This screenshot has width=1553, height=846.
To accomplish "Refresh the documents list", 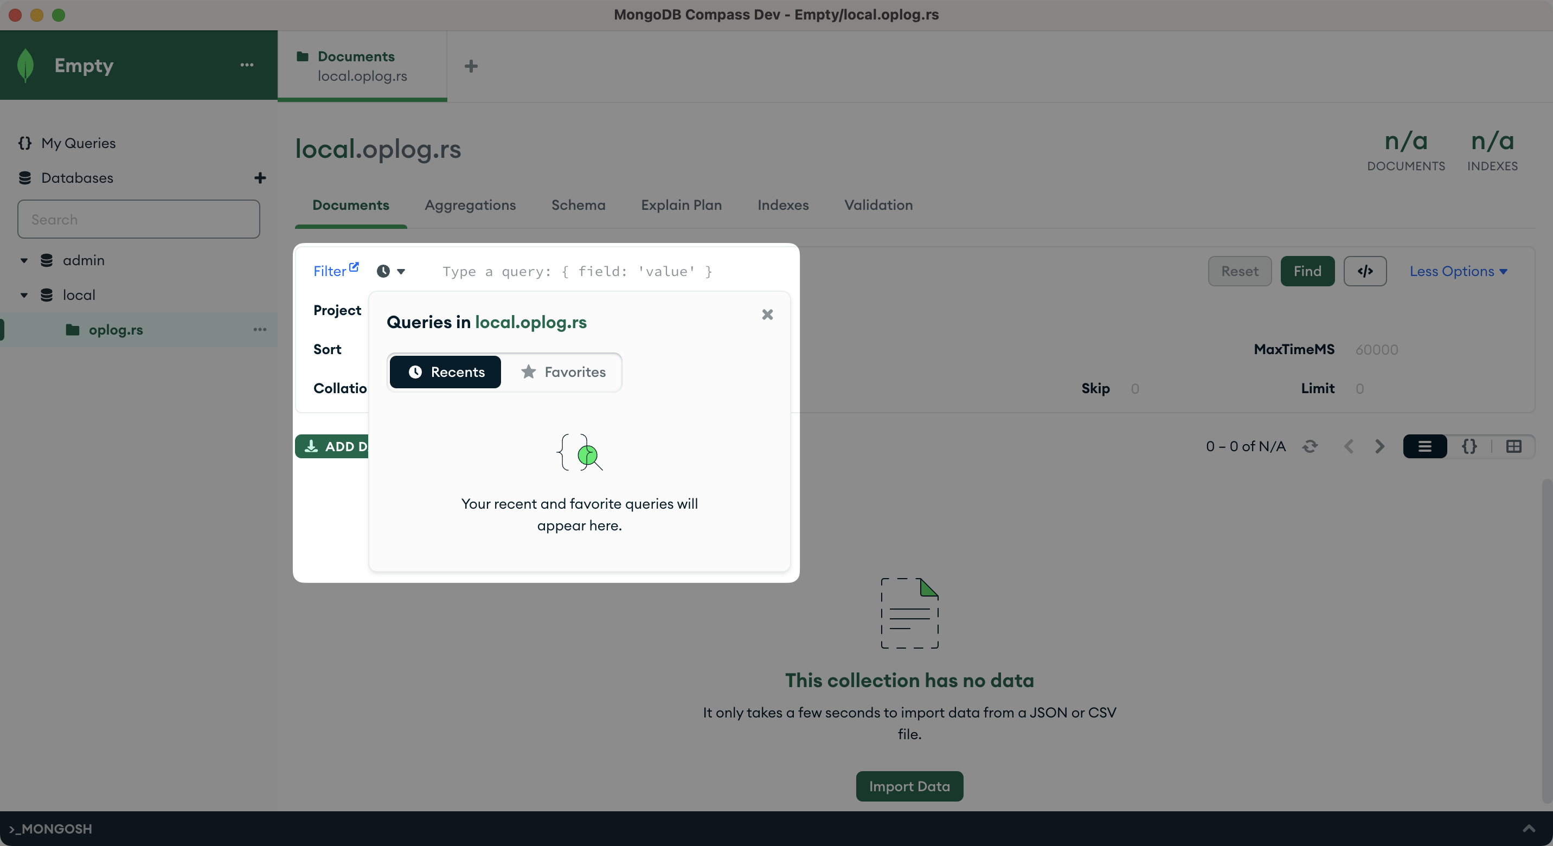I will [1310, 446].
